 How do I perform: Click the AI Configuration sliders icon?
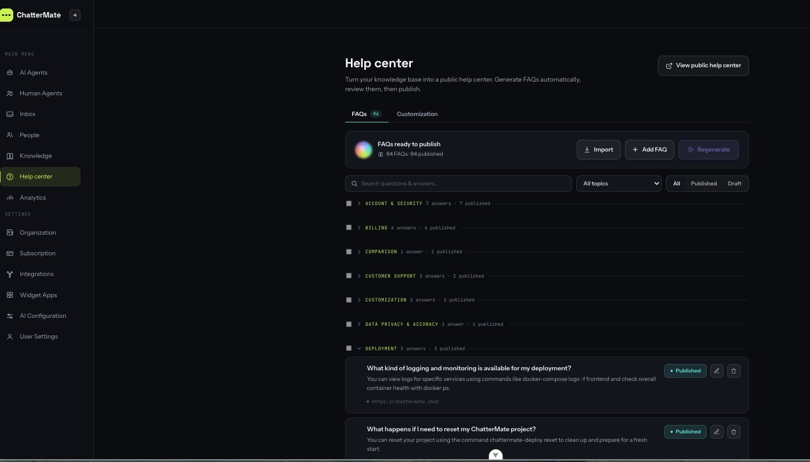[x=10, y=316]
